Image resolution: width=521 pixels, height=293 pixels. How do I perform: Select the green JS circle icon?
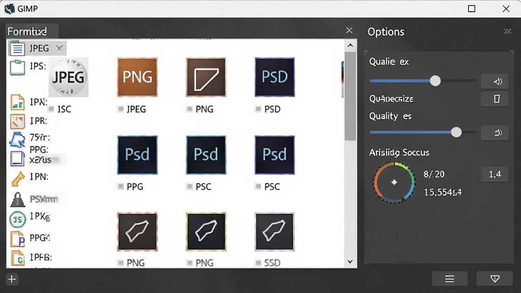click(x=18, y=219)
